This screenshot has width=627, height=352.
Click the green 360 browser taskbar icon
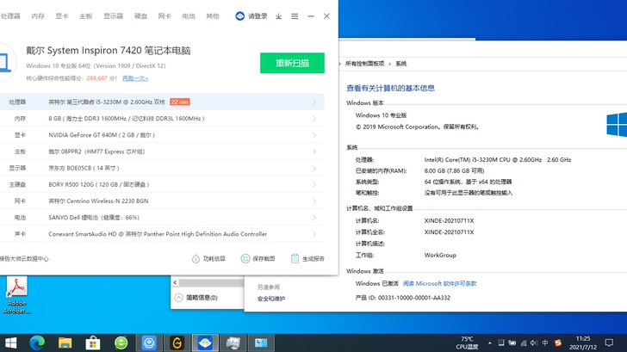(x=121, y=343)
